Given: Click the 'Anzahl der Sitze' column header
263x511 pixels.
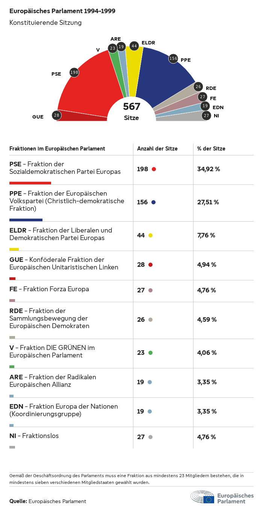Looking at the screenshot, I should pos(157,149).
